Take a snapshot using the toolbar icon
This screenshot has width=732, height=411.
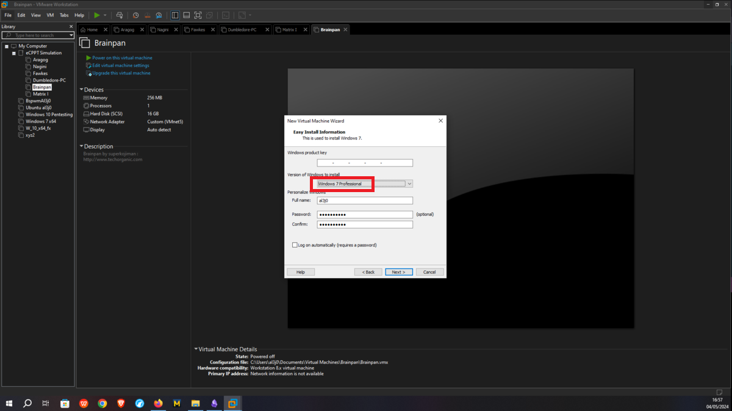pos(135,15)
